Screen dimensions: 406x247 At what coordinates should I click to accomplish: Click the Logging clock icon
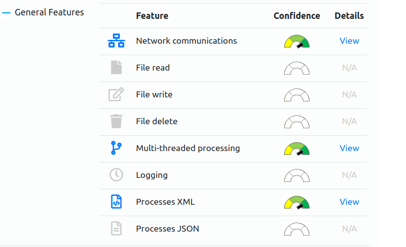116,175
